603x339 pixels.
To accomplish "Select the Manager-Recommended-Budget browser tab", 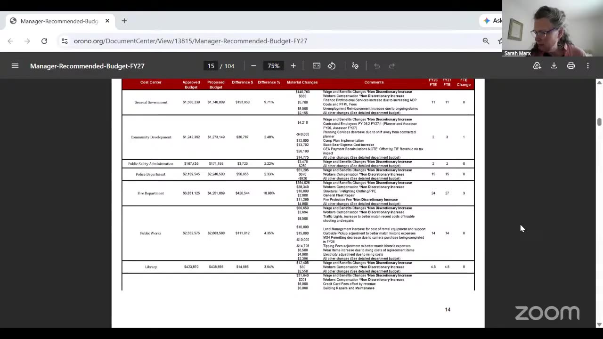I will coord(59,21).
